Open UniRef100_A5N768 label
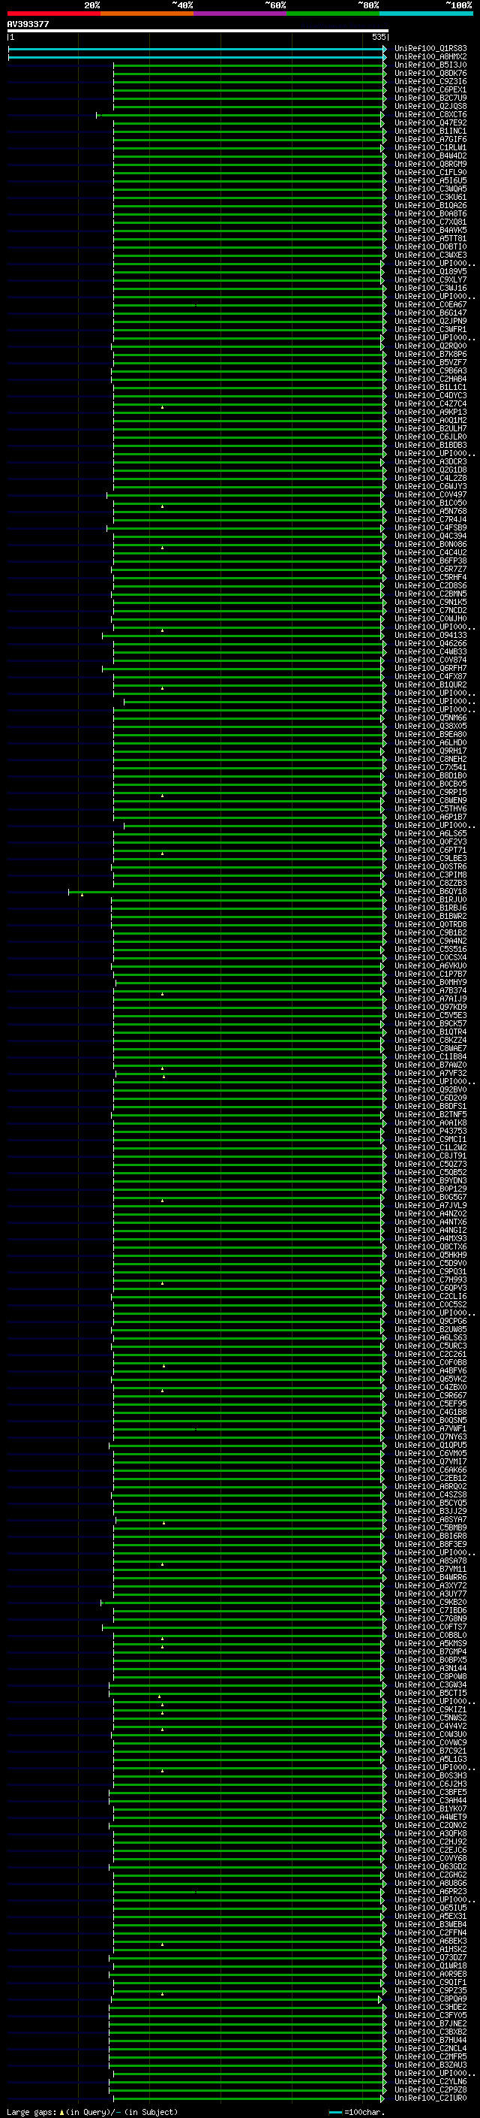 [x=430, y=512]
